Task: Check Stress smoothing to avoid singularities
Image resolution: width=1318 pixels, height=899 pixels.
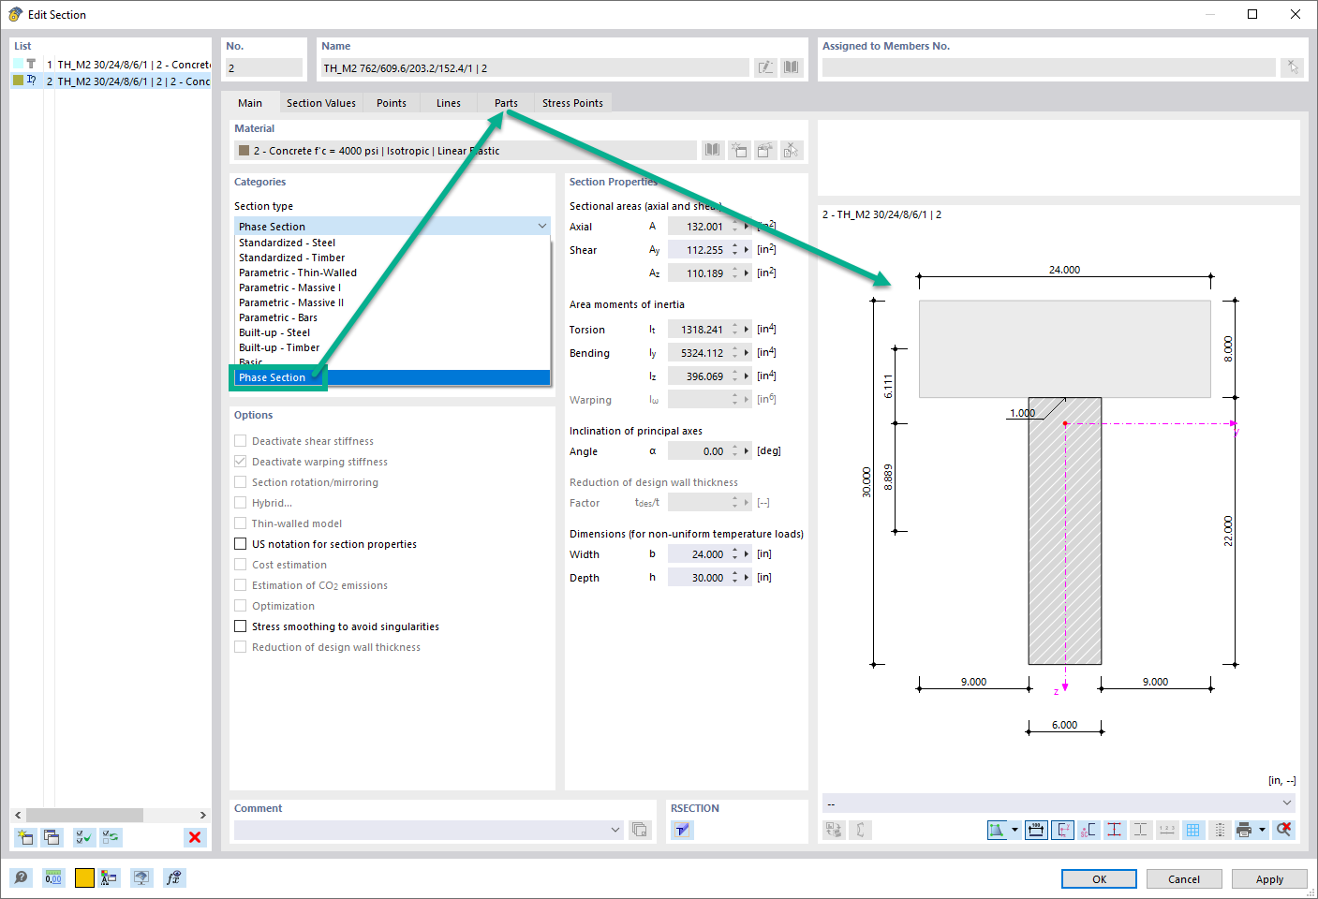Action: click(x=240, y=626)
